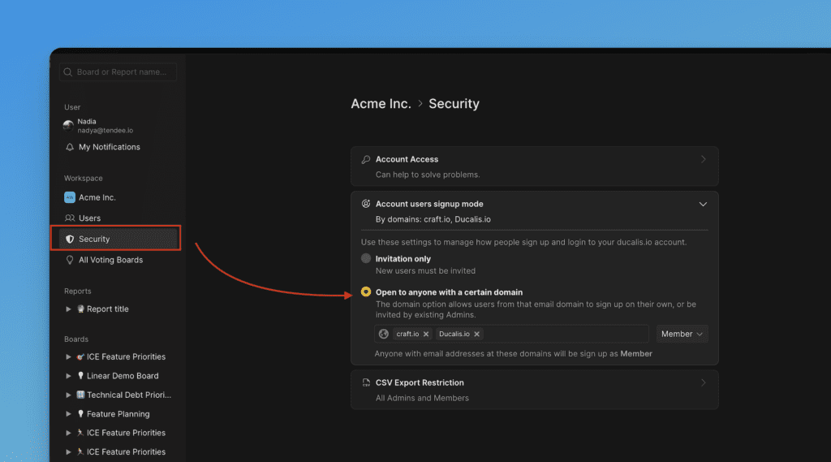Click the shield icon for Security
Viewport: 831px width, 462px height.
[70, 240]
